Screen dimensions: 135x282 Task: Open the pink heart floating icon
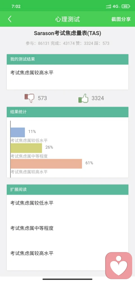point(119,265)
